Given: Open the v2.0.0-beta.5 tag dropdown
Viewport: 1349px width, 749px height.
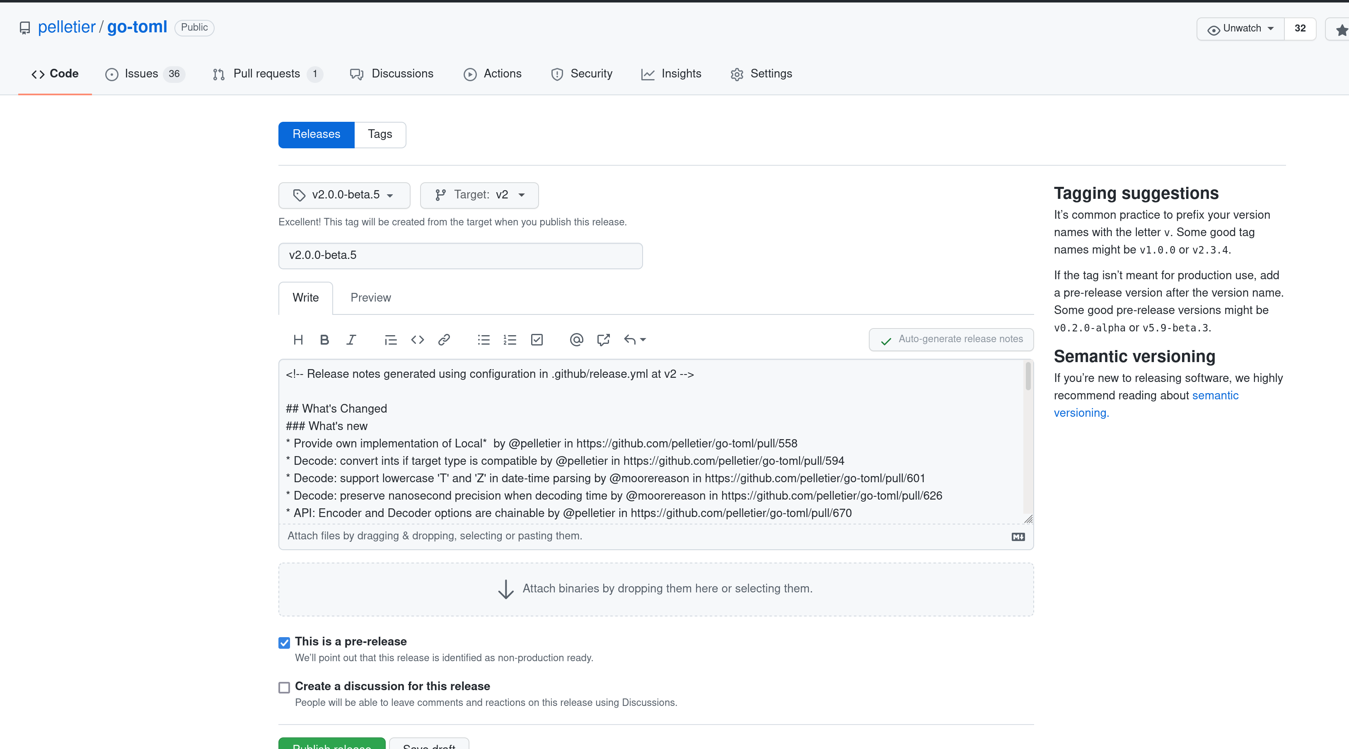Looking at the screenshot, I should click(x=344, y=195).
